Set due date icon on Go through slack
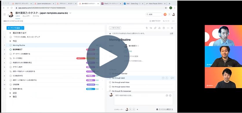 click(163, 78)
